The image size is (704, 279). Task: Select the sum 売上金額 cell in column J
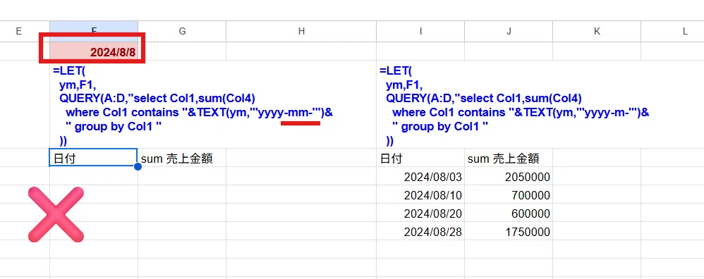509,158
